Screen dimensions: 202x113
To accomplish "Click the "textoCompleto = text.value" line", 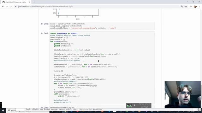I will (67, 58).
